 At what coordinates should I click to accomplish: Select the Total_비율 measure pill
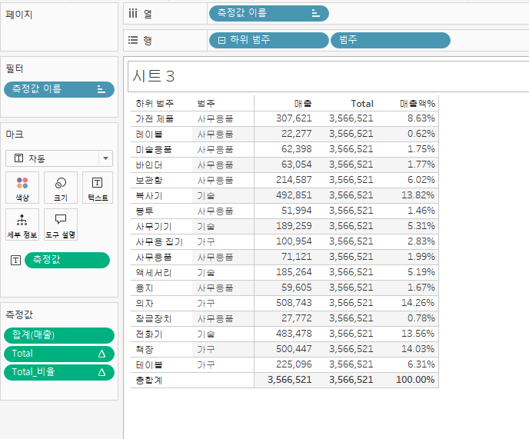tap(59, 372)
